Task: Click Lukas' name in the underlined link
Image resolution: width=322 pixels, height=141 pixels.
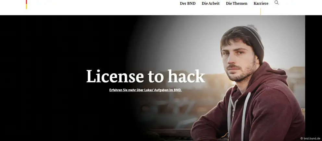Action: coord(148,90)
